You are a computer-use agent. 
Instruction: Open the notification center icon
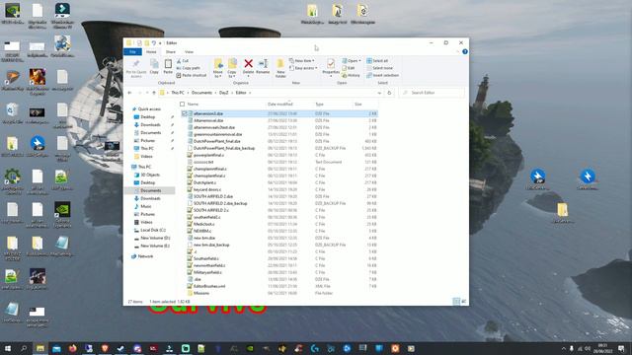621,348
